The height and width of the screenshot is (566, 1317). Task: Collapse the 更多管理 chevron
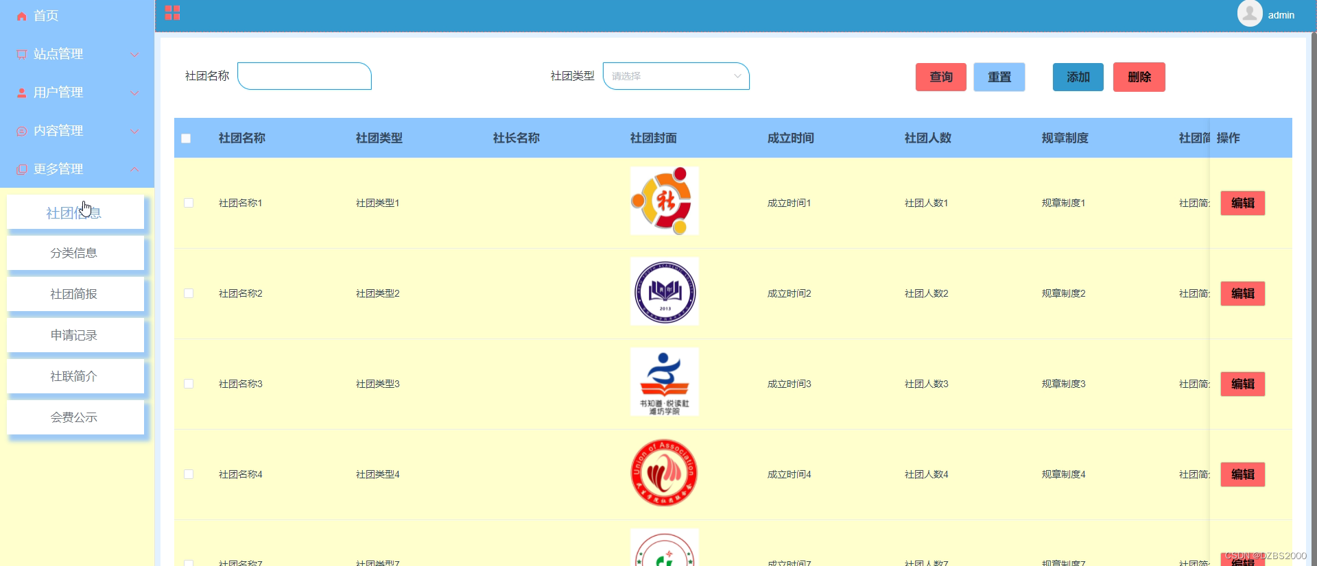(134, 169)
